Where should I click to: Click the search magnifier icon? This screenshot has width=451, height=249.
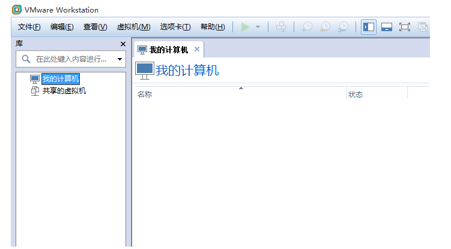click(x=26, y=59)
